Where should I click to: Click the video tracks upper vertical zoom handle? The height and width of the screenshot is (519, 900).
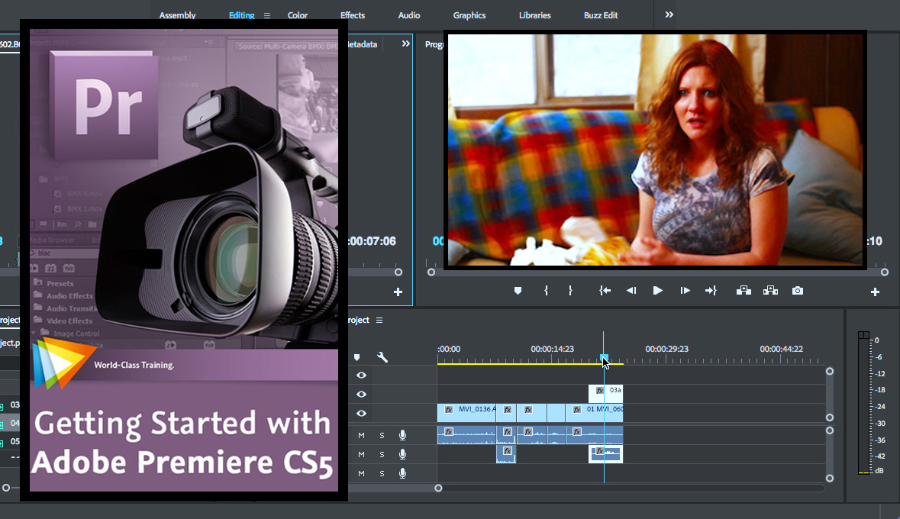coord(830,372)
